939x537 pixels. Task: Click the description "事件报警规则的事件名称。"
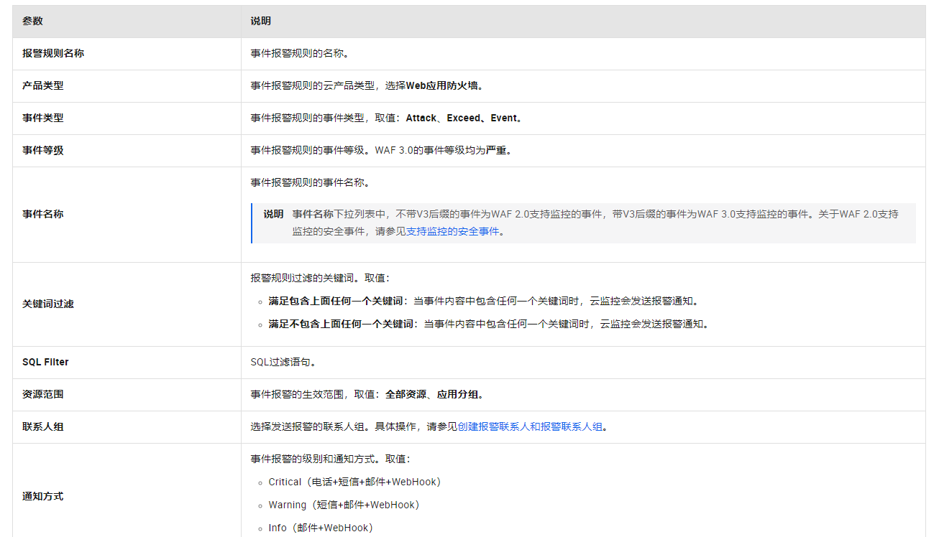(310, 182)
